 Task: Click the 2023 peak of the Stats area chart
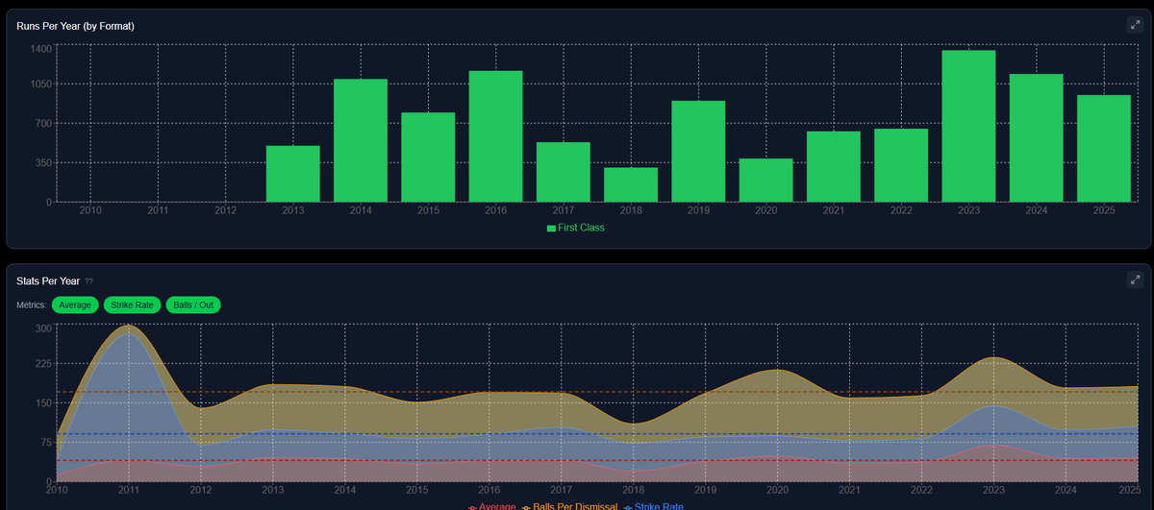[x=991, y=358]
